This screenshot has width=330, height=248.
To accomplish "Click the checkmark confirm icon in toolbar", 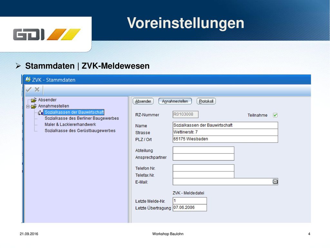I will (29, 90).
